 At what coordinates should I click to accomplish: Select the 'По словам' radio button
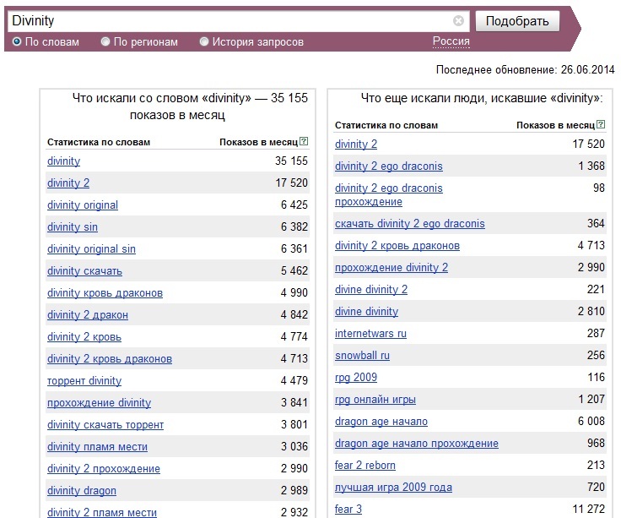(17, 41)
